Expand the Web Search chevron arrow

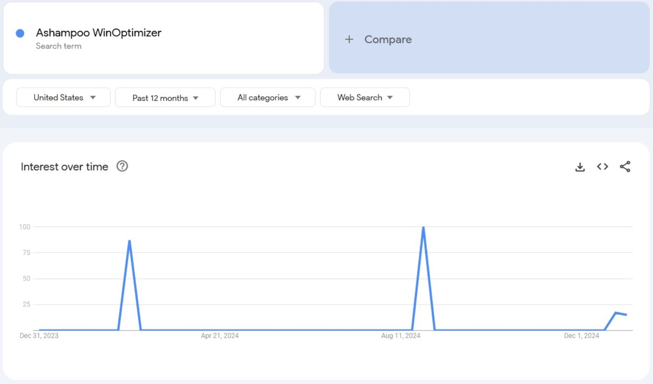coord(391,98)
